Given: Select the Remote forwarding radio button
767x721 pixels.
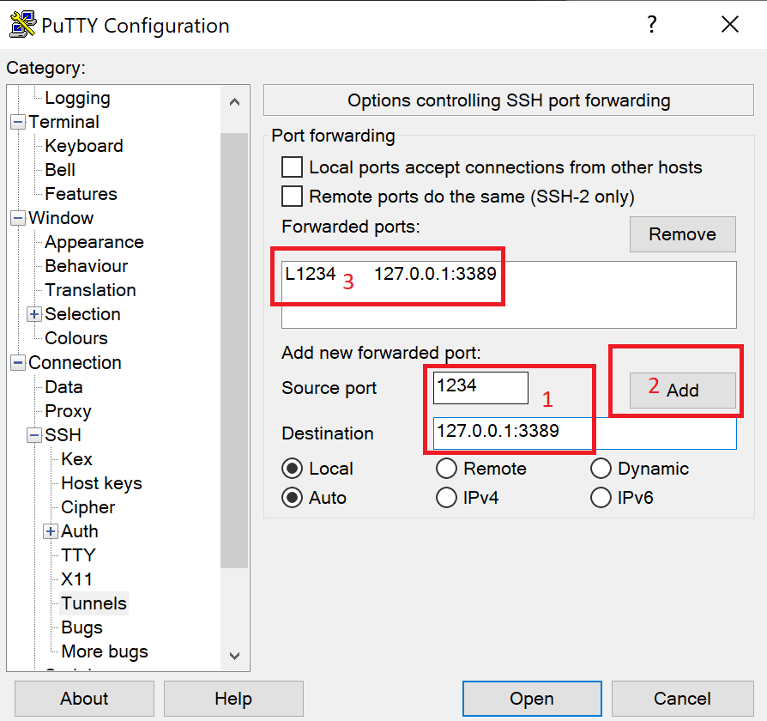Looking at the screenshot, I should 446,469.
